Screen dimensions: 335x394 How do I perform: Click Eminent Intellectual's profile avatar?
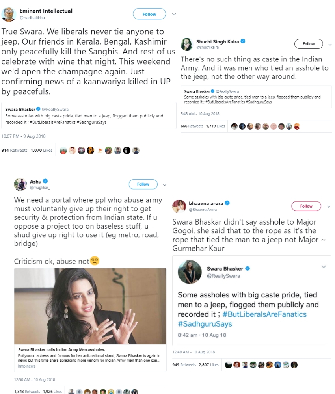pos(9,14)
